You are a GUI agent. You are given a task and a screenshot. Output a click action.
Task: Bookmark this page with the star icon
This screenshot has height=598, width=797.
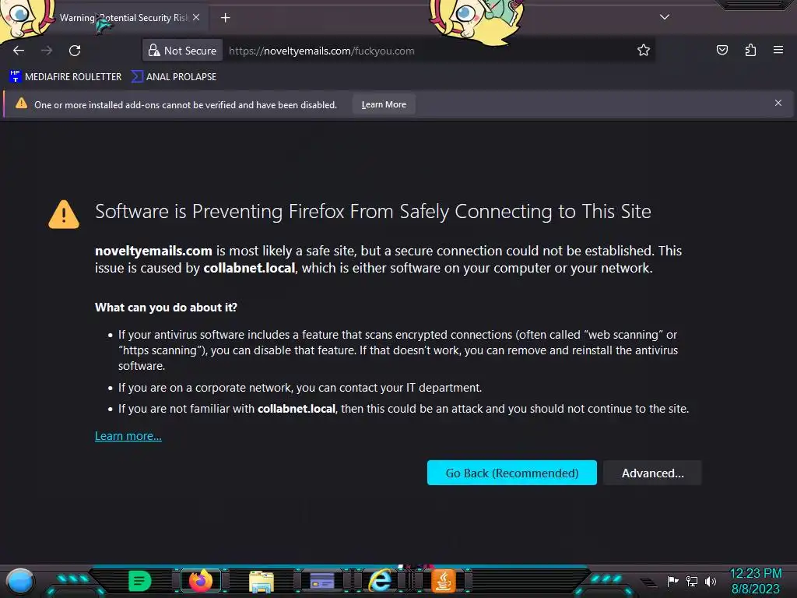pos(644,50)
